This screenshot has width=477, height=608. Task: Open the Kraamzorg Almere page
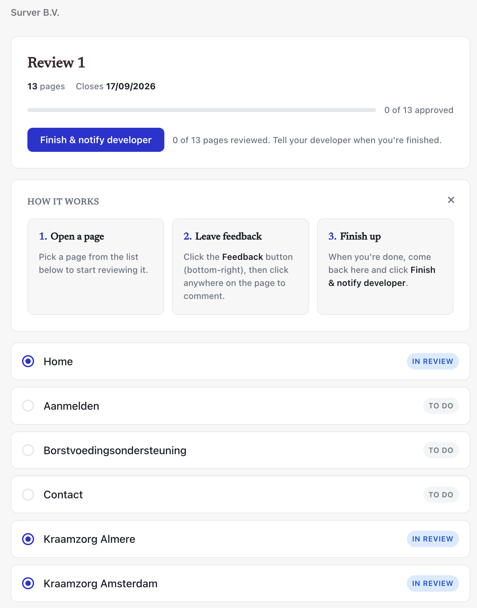coord(90,539)
